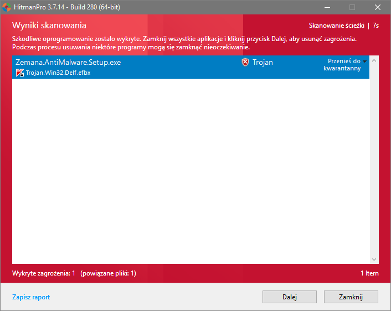Click the 'Skanowanie ścieżki' status text
The width and height of the screenshot is (391, 311).
[x=337, y=26]
